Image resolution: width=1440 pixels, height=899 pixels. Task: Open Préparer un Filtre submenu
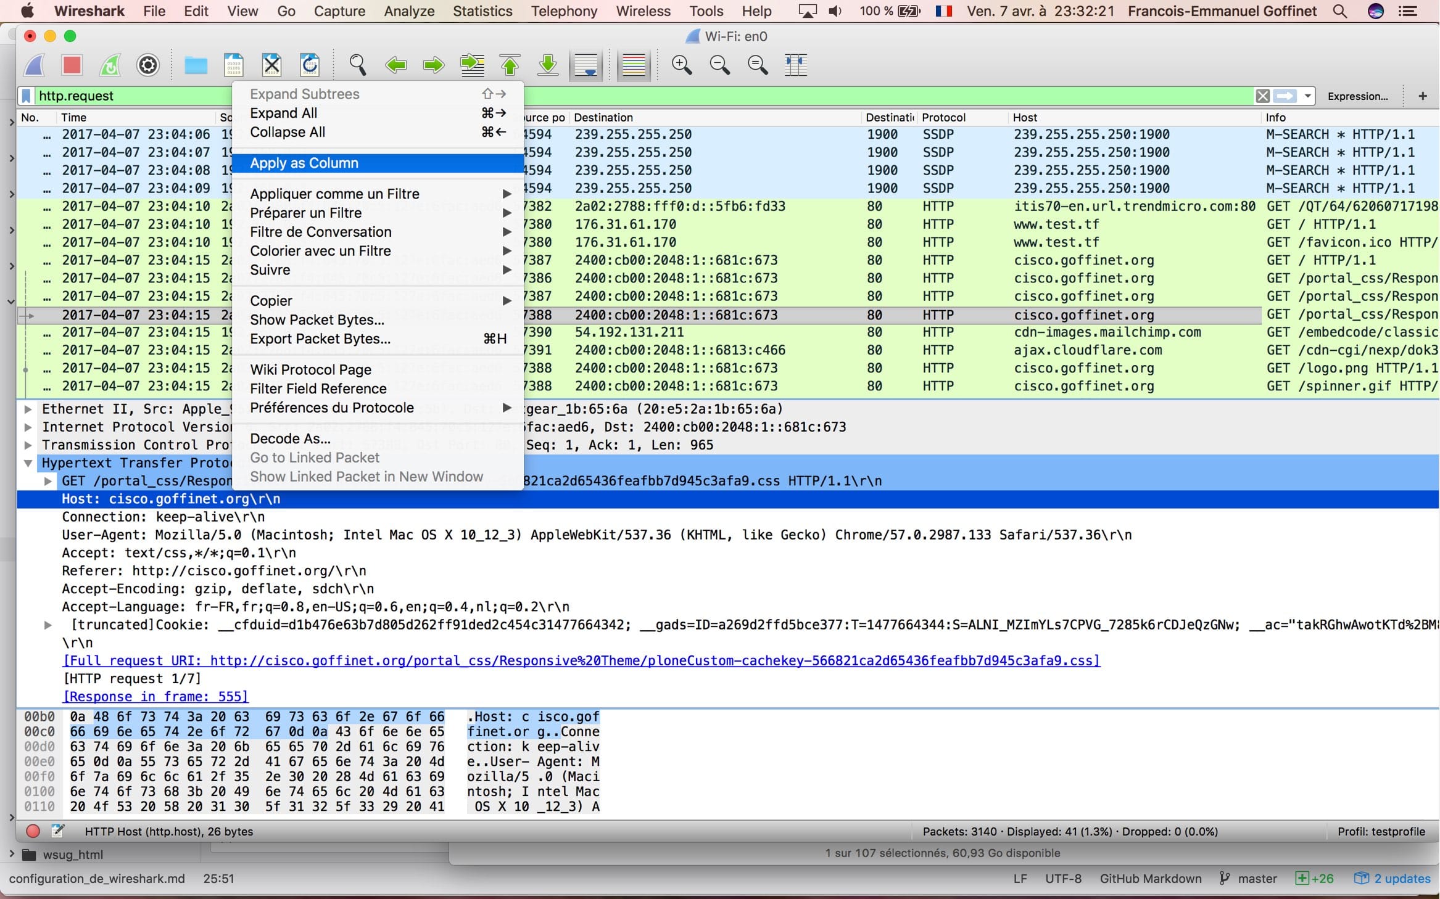click(378, 213)
